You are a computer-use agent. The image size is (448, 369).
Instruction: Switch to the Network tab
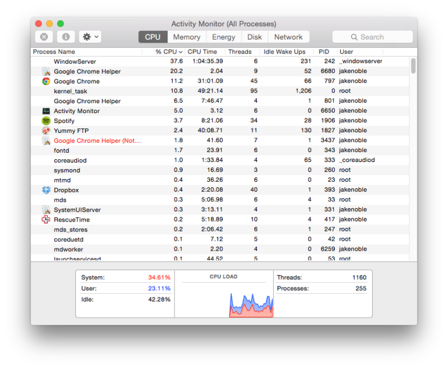coord(288,37)
